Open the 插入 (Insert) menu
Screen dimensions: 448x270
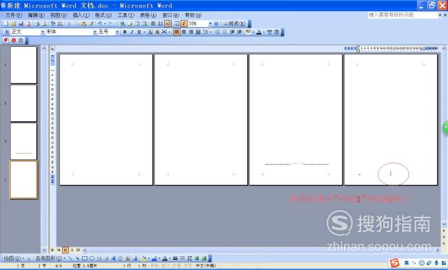pyautogui.click(x=81, y=15)
